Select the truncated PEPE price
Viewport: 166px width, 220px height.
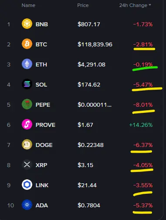coord(95,105)
